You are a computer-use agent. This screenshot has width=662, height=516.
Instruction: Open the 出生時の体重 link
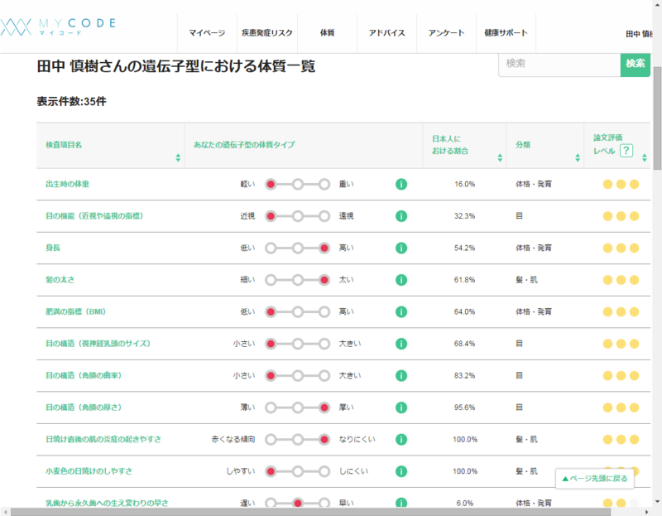click(x=68, y=184)
